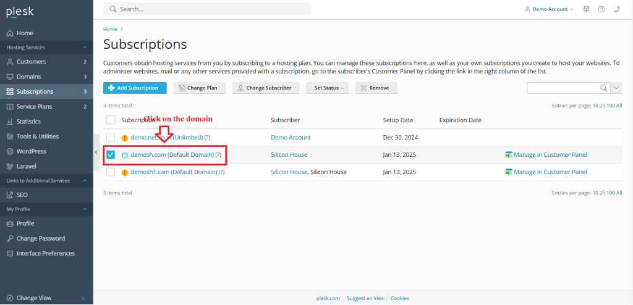Check the demosh1.com row checkbox
Screen dimensions: 633x305
tap(111, 172)
